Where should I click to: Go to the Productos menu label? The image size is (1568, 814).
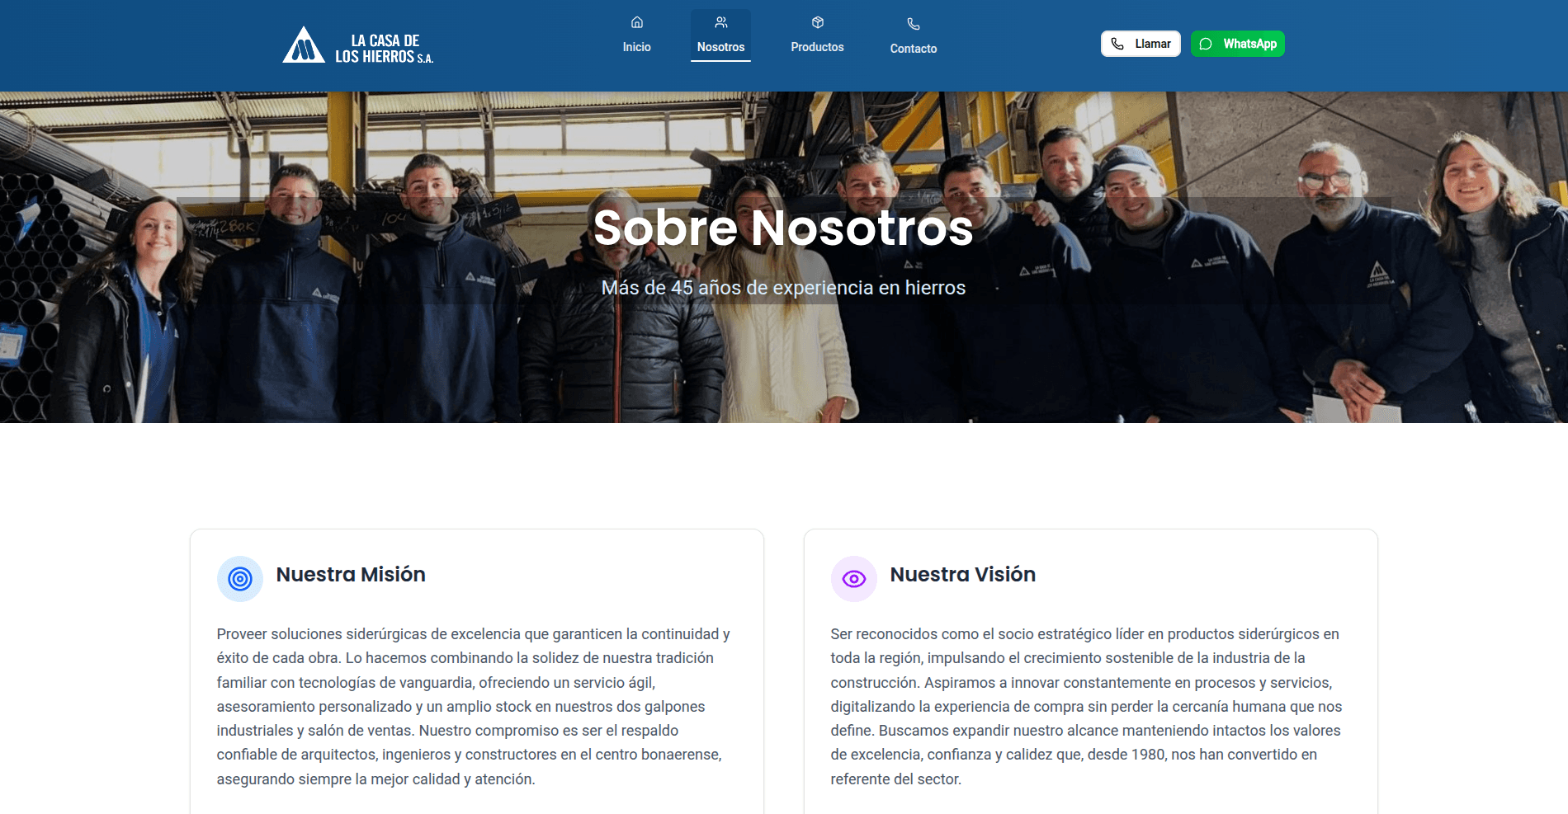(817, 47)
